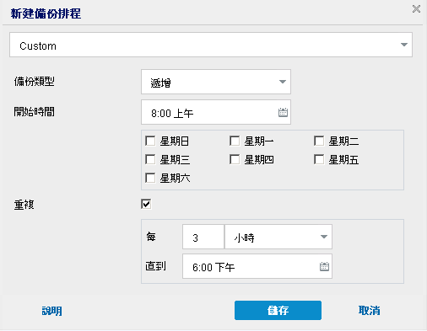
Task: Focus the 直到 6:00 下午 field
Action: click(257, 266)
